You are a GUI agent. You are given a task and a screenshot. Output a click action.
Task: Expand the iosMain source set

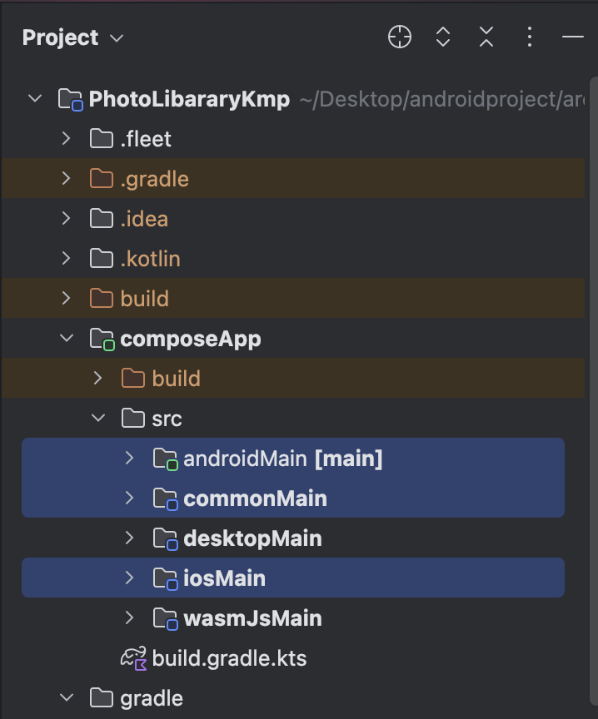pyautogui.click(x=129, y=578)
